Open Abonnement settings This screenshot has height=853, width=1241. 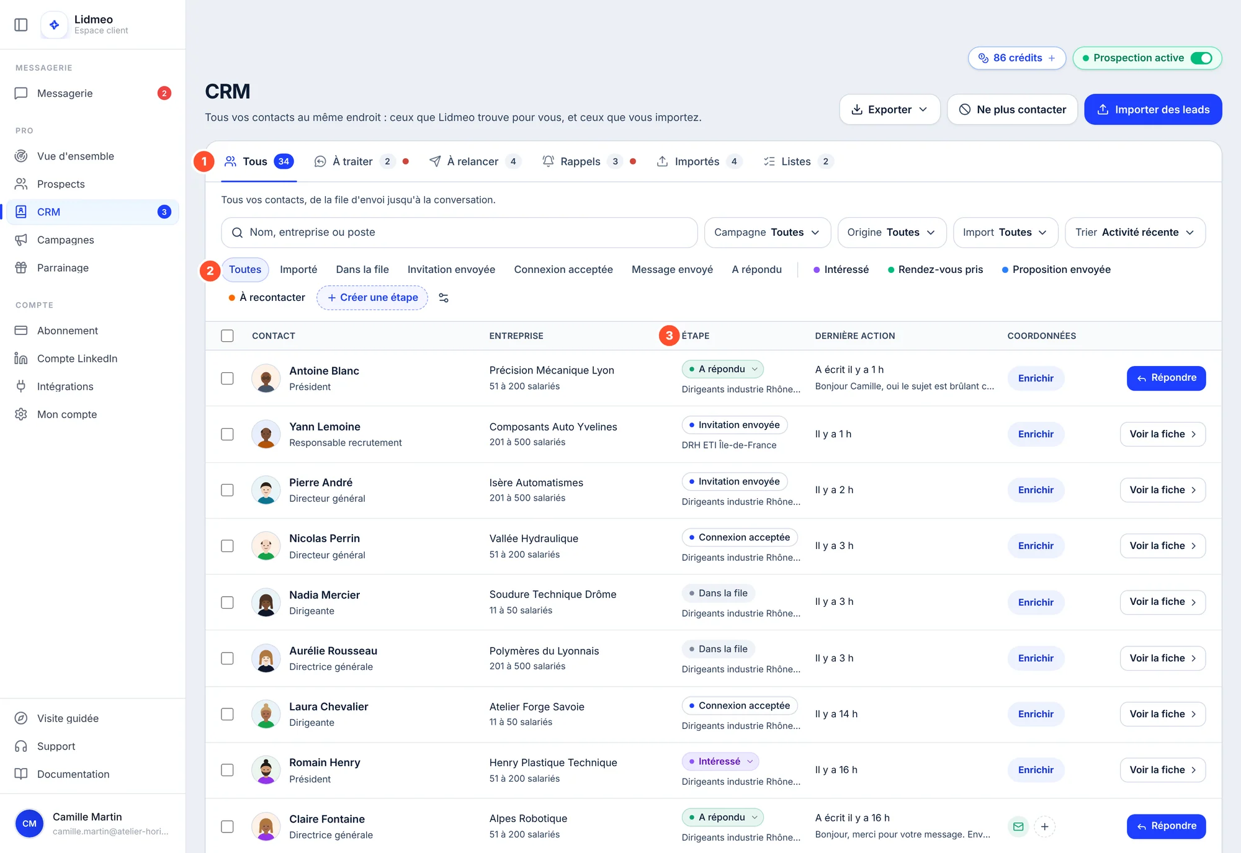pos(93,330)
